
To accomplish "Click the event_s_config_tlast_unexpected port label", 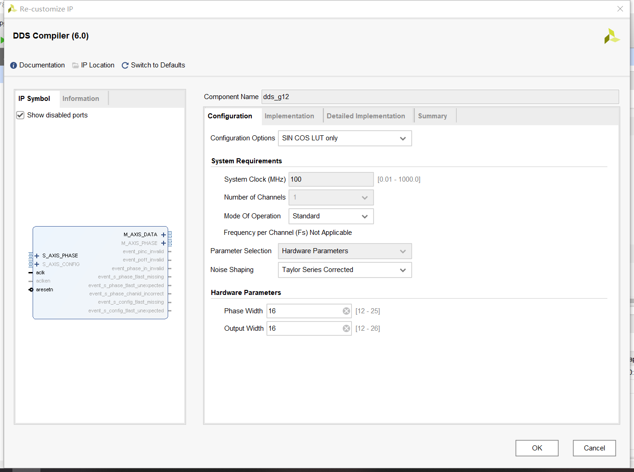I will pos(126,311).
